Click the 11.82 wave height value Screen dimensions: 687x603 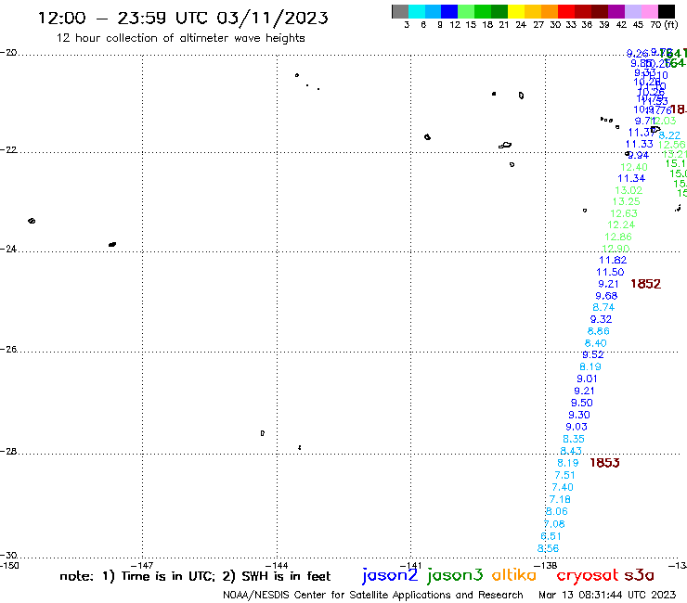click(x=613, y=260)
